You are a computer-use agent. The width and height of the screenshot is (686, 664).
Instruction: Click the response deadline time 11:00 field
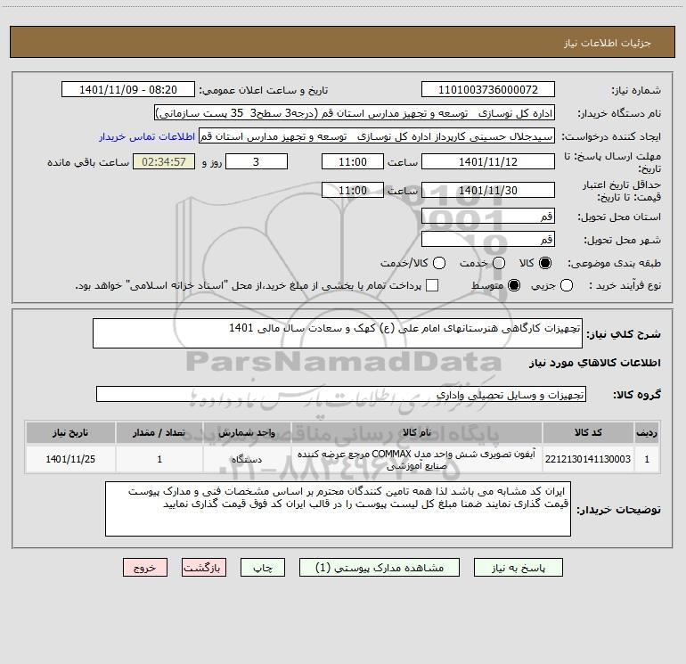[353, 162]
